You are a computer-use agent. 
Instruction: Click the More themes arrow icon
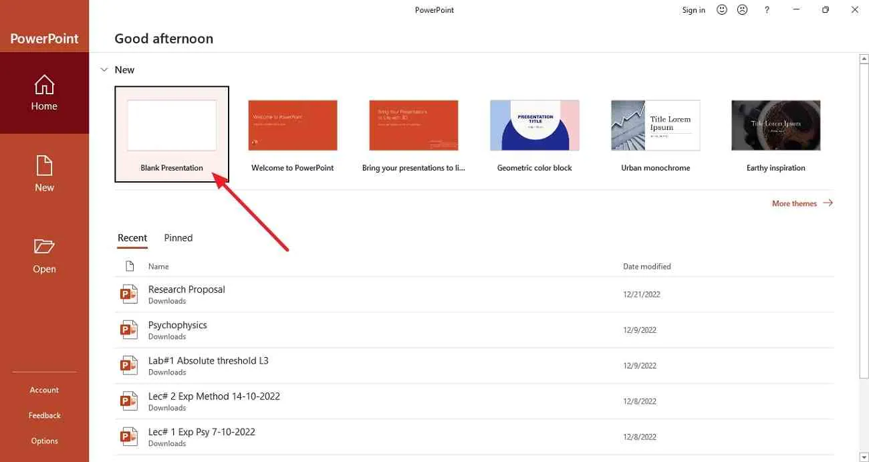828,203
